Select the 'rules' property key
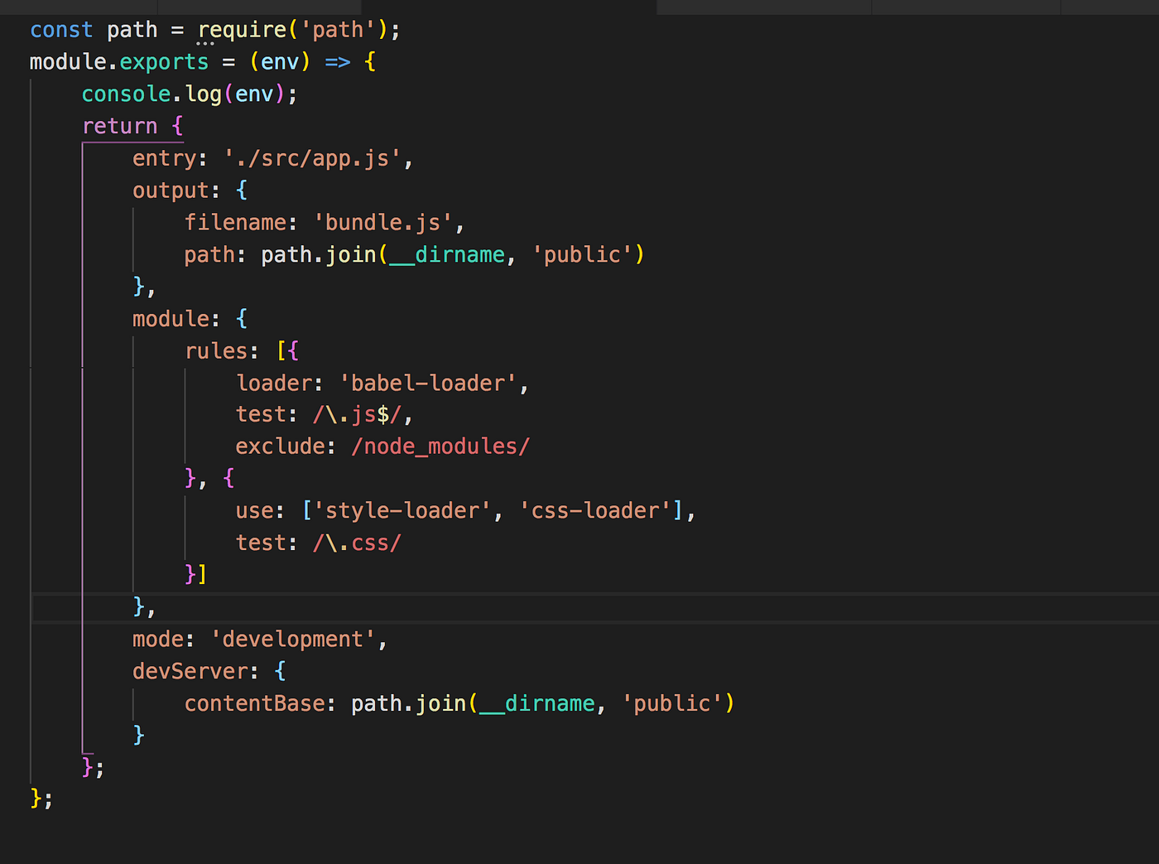The image size is (1159, 864). [216, 350]
